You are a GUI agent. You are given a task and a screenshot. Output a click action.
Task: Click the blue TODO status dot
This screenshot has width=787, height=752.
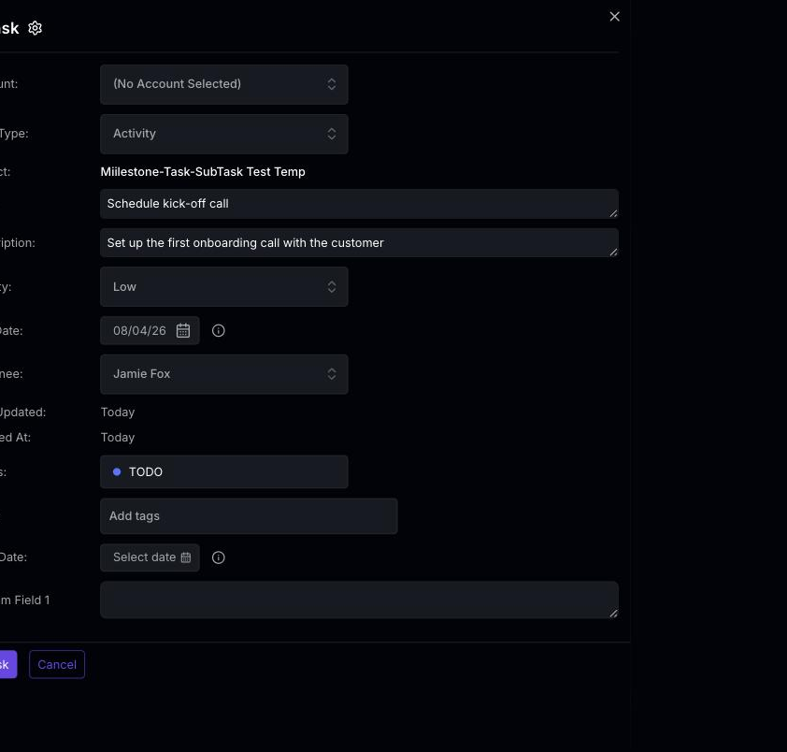[117, 471]
